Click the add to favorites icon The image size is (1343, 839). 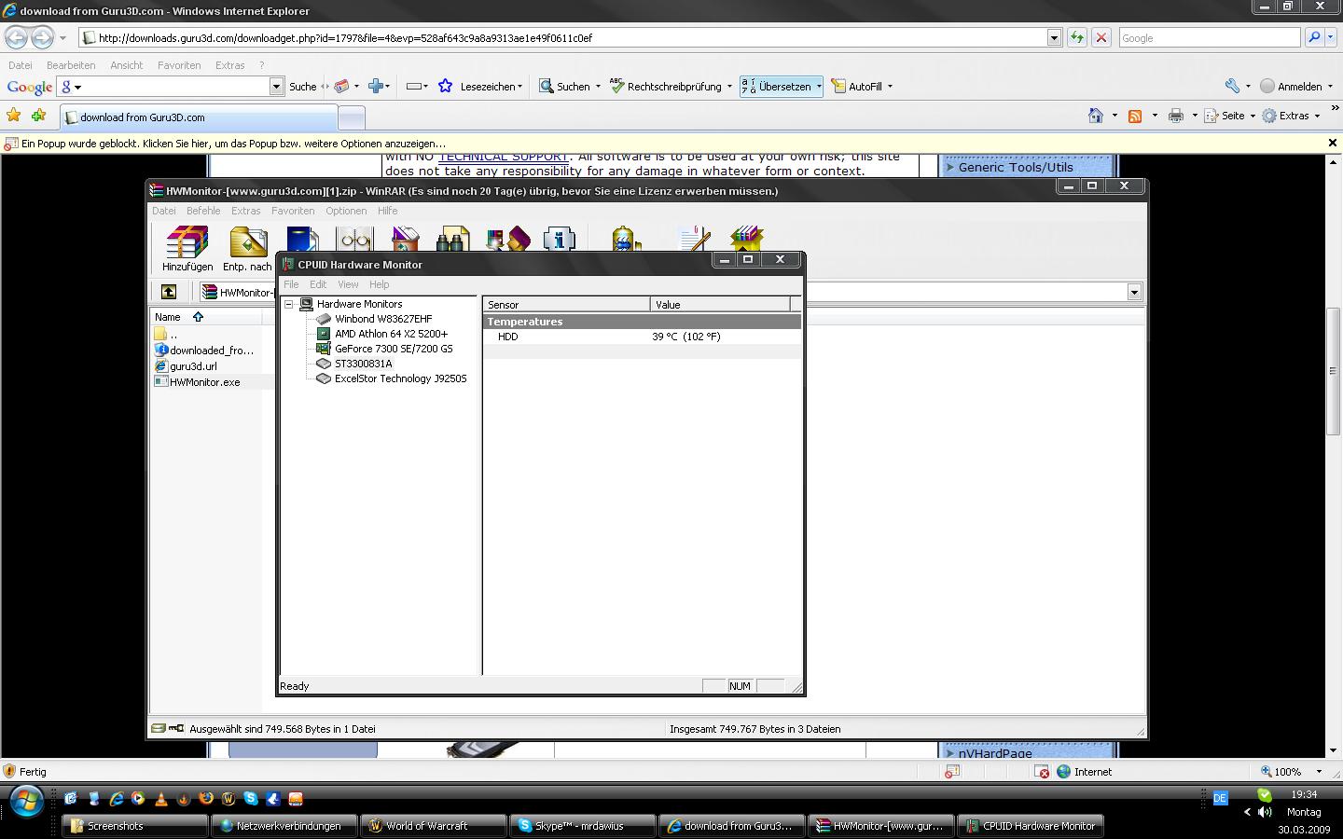point(38,116)
